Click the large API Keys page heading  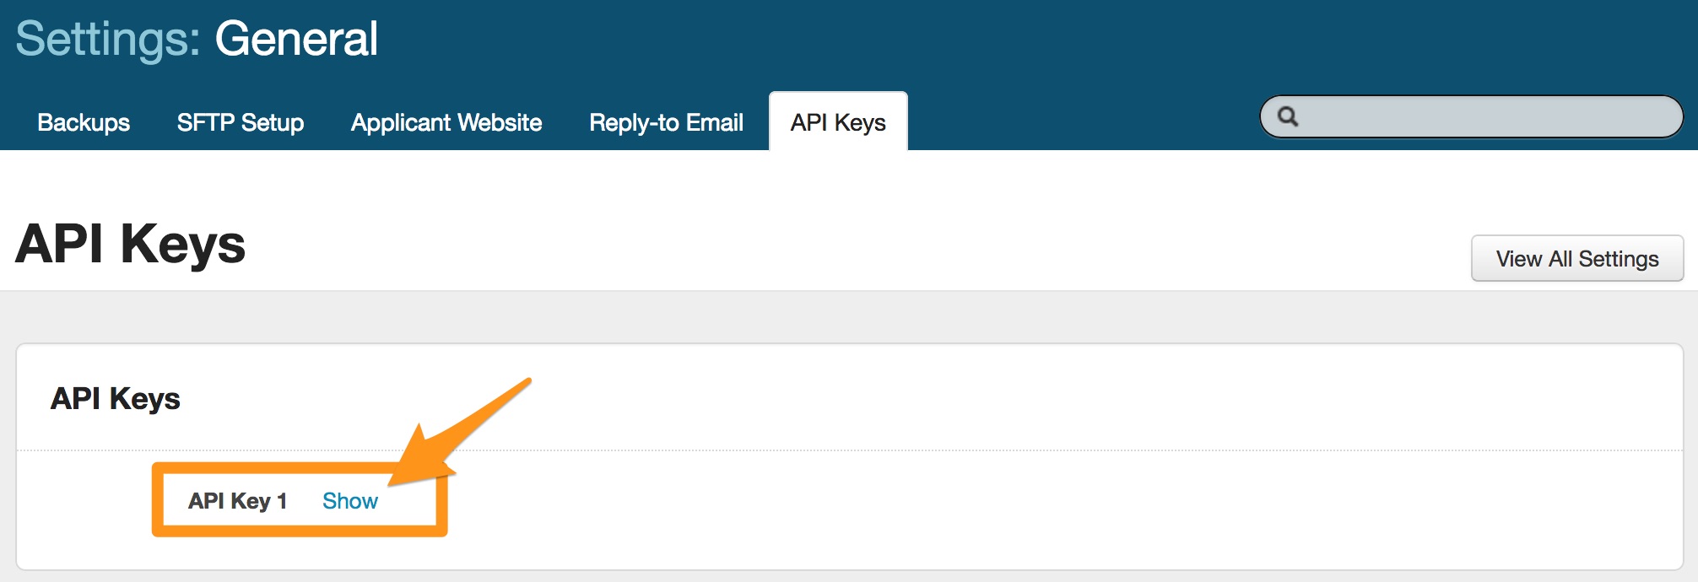point(131,244)
